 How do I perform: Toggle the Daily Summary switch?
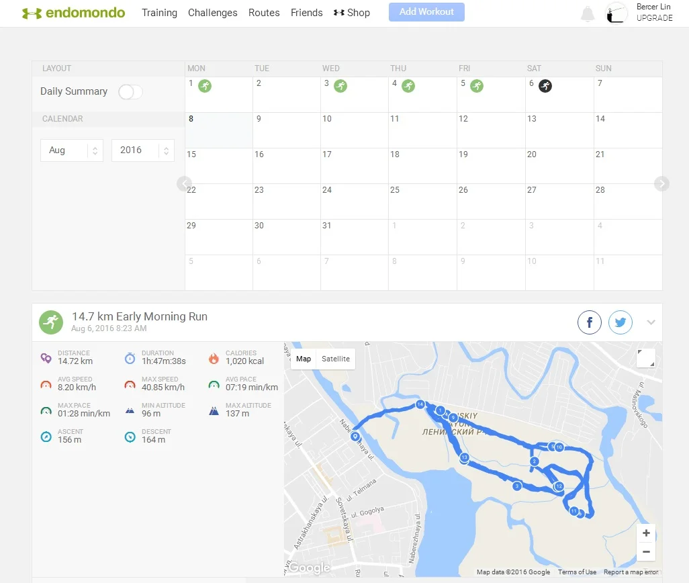tap(130, 92)
